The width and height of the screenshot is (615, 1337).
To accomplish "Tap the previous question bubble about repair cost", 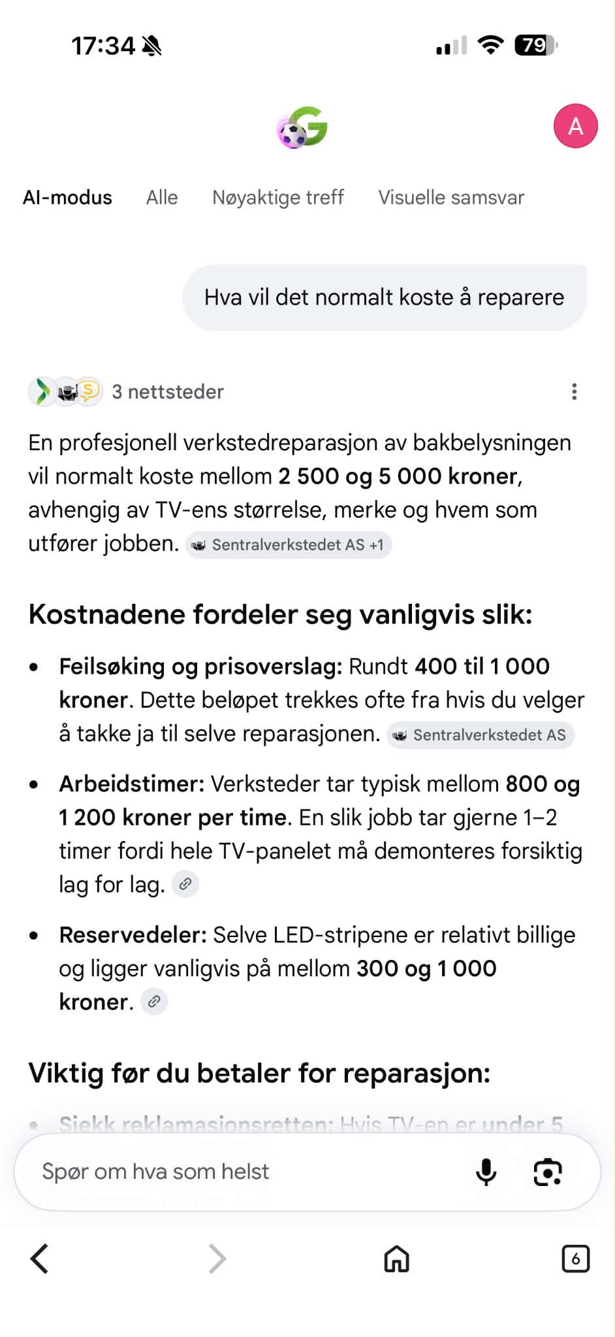I will coord(384,297).
